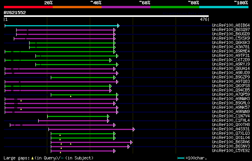Click the AV621552 query name
This screenshot has height=161, width=252.
(x=15, y=13)
